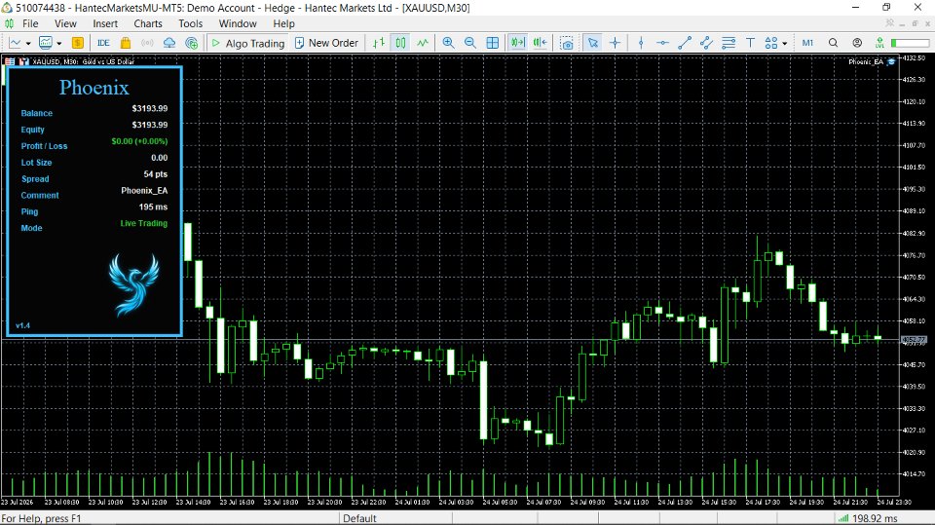The height and width of the screenshot is (525, 935).
Task: Open the IDE MetaEditor button
Action: pyautogui.click(x=103, y=43)
